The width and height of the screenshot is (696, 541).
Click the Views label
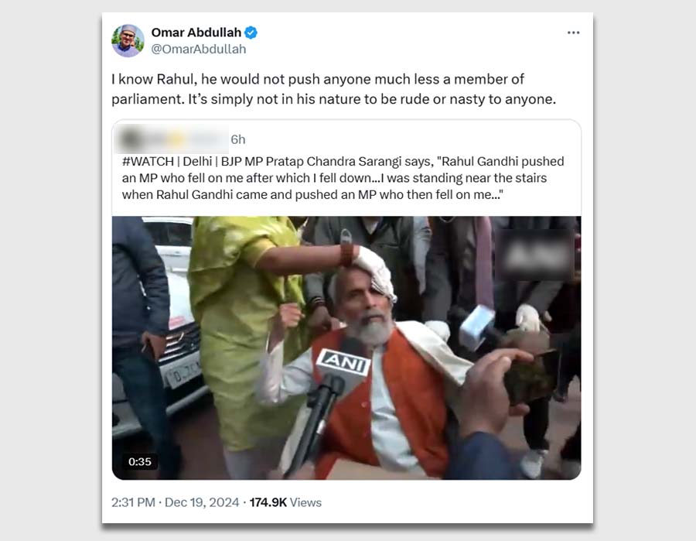tap(305, 502)
